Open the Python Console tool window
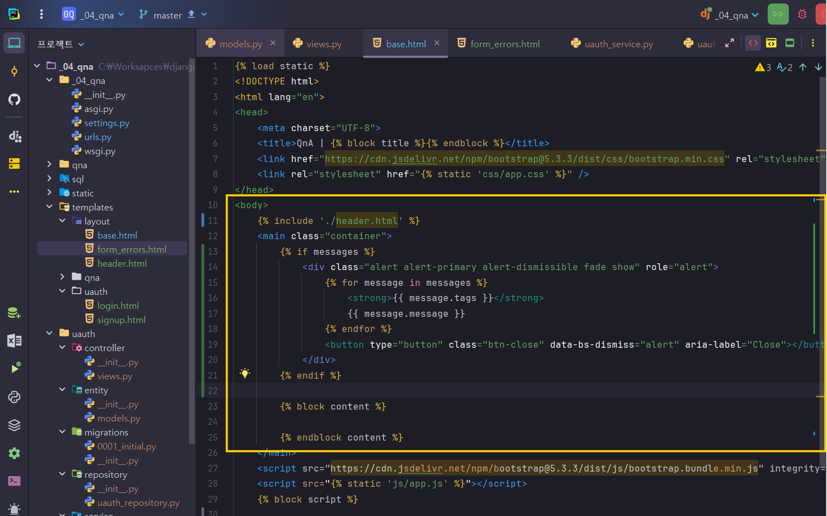Image resolution: width=827 pixels, height=516 pixels. click(14, 397)
